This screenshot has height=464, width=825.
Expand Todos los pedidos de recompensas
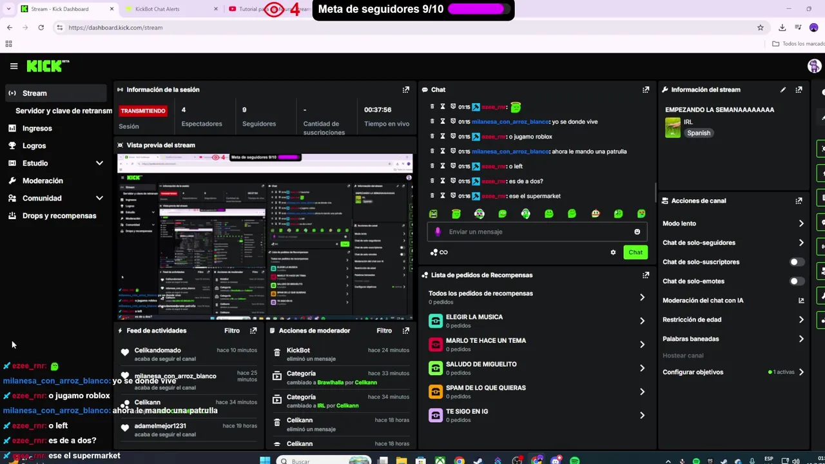642,297
